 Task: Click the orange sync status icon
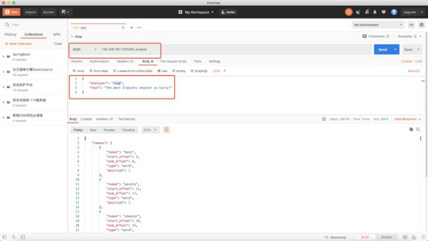(x=348, y=12)
